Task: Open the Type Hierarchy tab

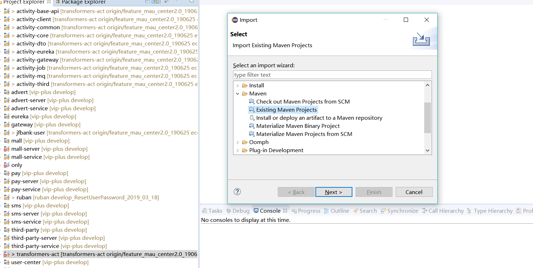Action: tap(489, 211)
